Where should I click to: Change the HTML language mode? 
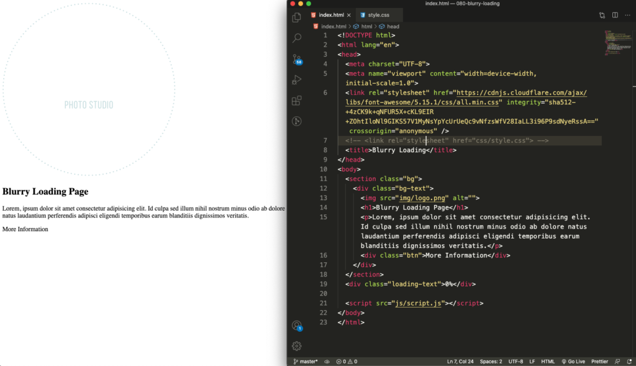548,362
